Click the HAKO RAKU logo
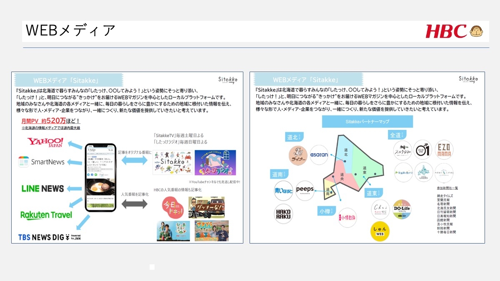The image size is (500, 281). [x=284, y=214]
